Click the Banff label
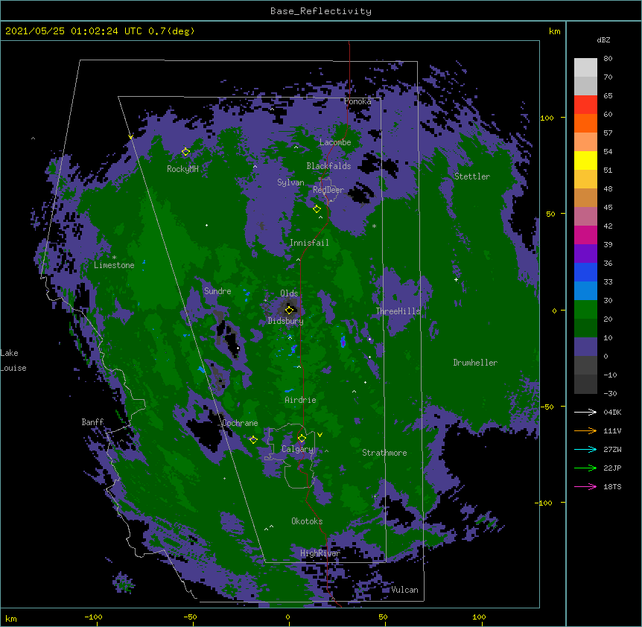This screenshot has width=642, height=627. coord(92,422)
